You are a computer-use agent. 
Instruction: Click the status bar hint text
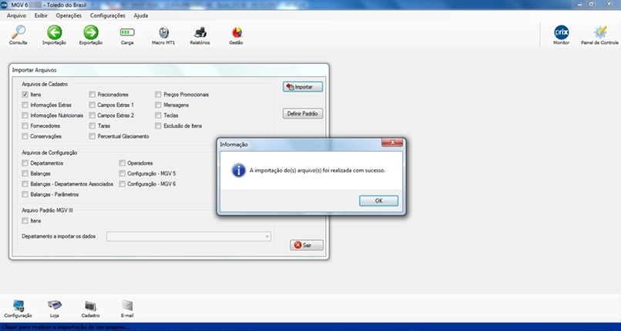tap(65, 327)
